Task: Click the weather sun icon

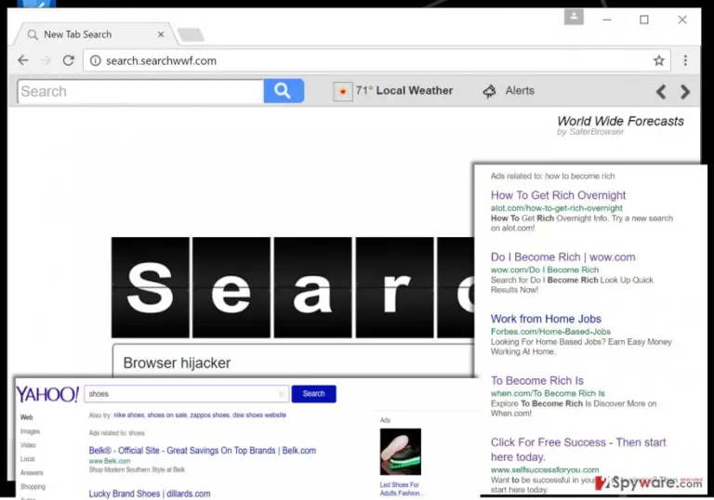Action: pyautogui.click(x=342, y=91)
